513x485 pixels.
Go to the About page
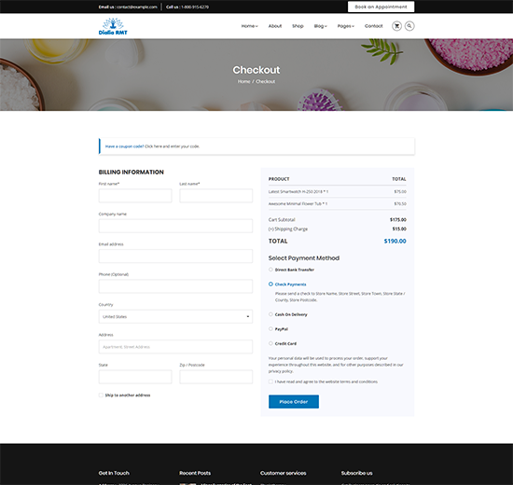tap(275, 26)
